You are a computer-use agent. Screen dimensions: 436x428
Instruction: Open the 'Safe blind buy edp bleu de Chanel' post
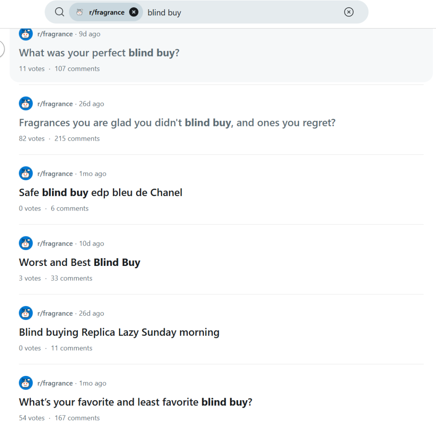pyautogui.click(x=101, y=193)
